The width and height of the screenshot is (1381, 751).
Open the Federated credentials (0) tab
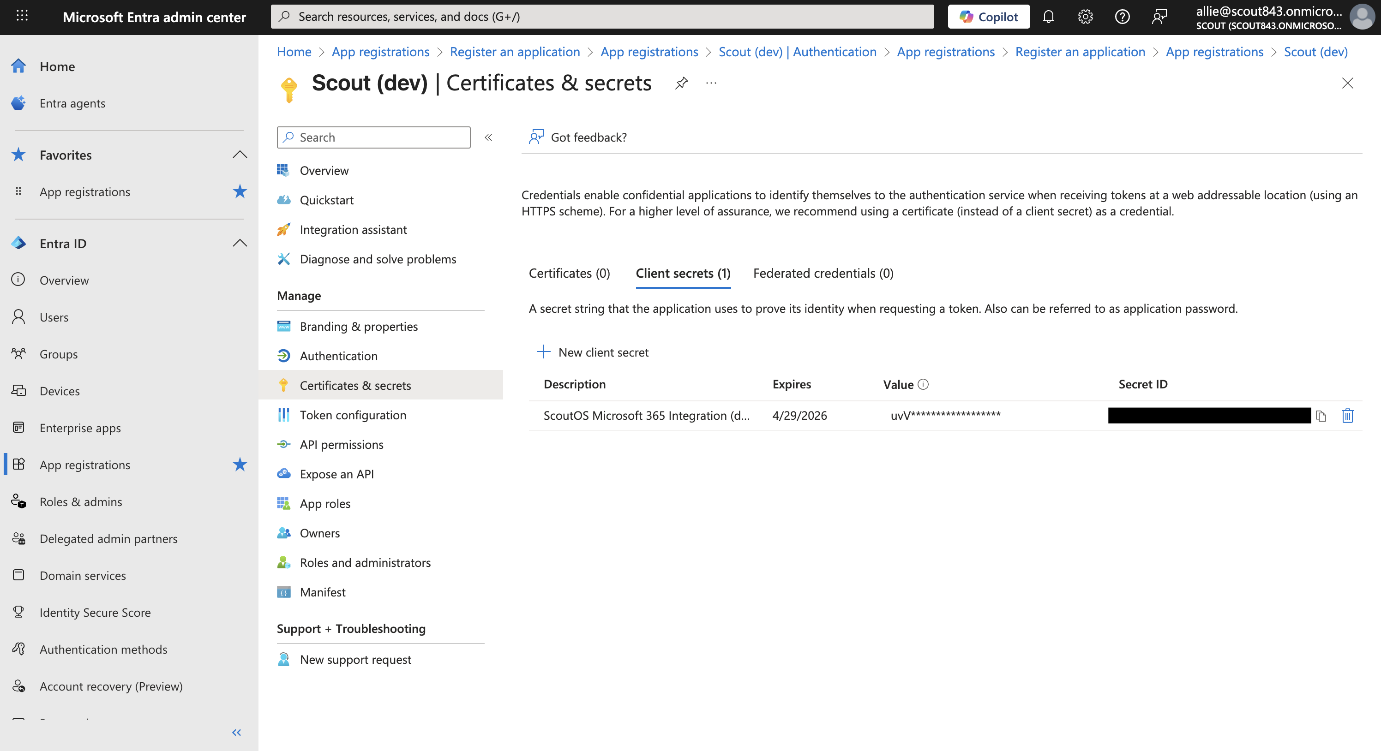(x=823, y=273)
